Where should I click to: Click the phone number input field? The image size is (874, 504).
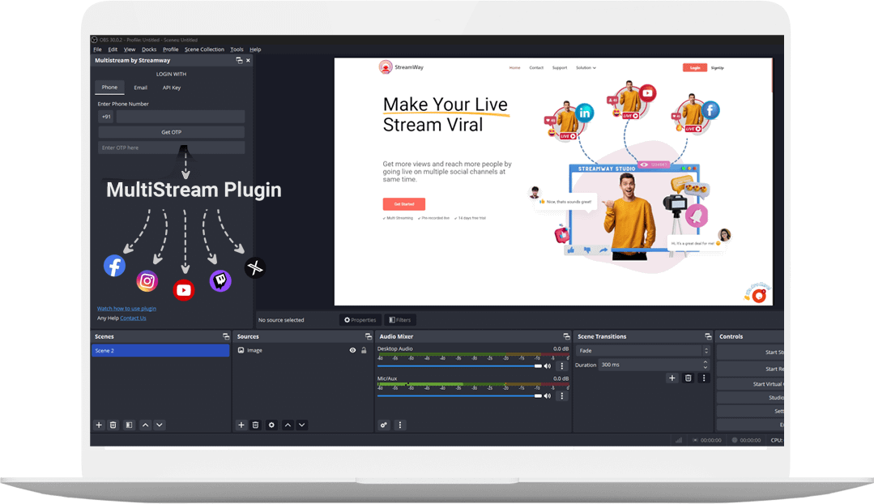(181, 117)
